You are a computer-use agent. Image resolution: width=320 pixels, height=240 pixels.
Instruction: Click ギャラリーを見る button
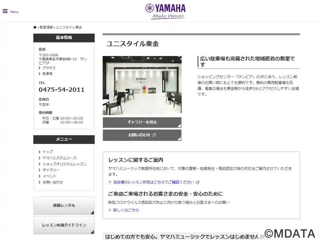point(142,122)
